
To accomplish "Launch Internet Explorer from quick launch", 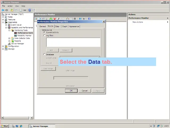I will click(x=21, y=126).
